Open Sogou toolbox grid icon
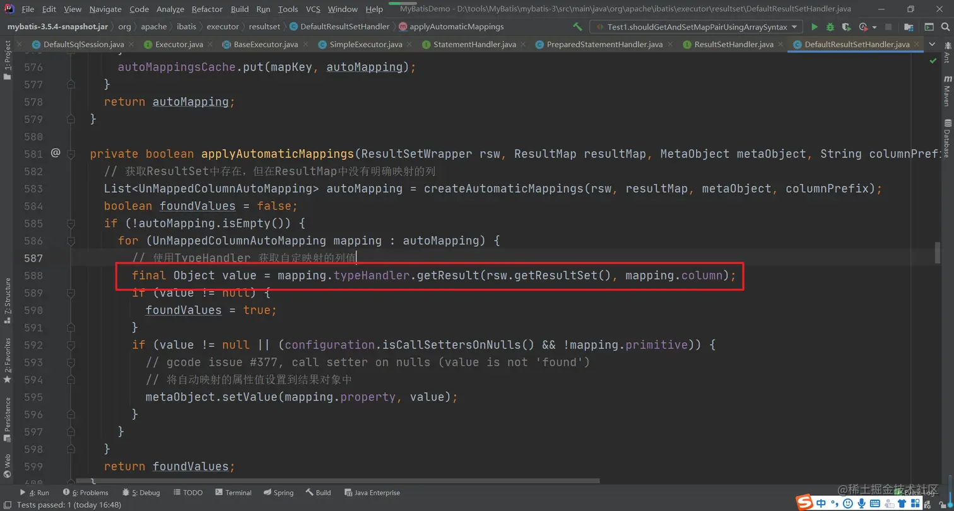 [x=917, y=503]
